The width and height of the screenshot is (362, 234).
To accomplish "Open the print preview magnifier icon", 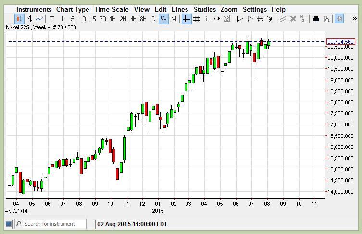I will click(x=326, y=19).
